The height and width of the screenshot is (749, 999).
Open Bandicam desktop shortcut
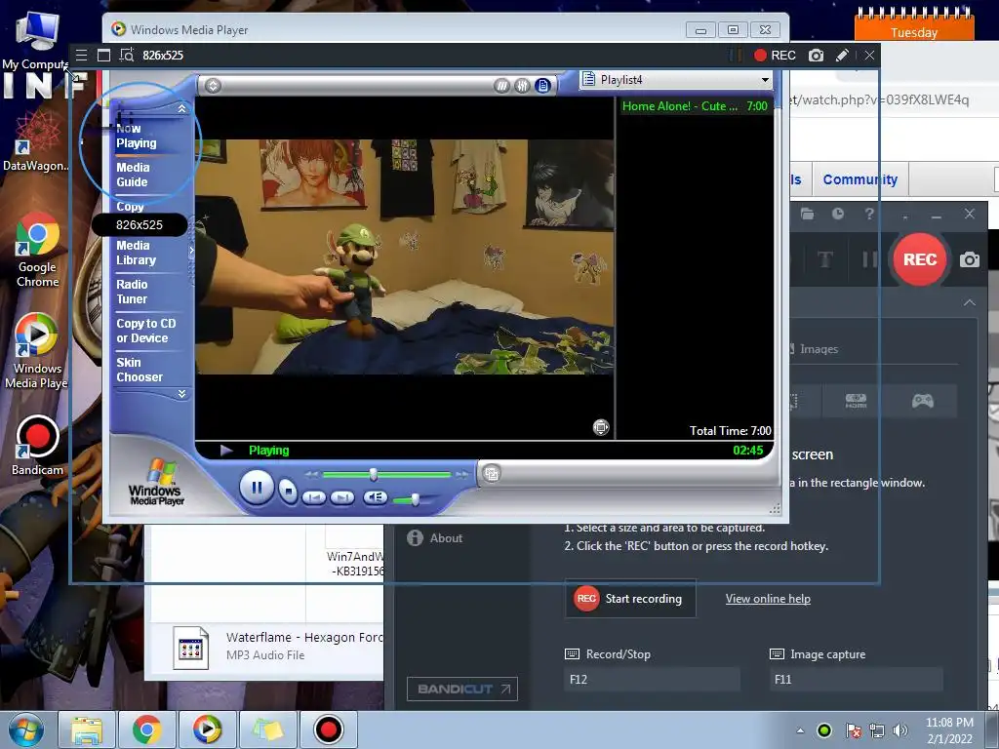[37, 445]
